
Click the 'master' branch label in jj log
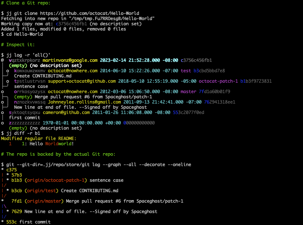[x=188, y=92]
